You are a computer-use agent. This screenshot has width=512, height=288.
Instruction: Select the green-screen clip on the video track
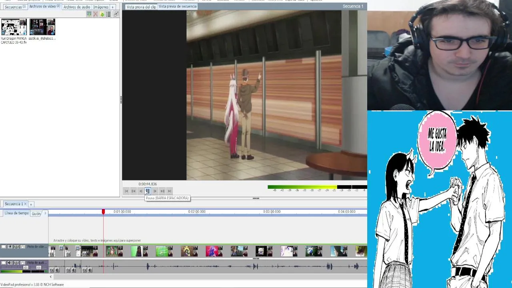click(x=164, y=251)
